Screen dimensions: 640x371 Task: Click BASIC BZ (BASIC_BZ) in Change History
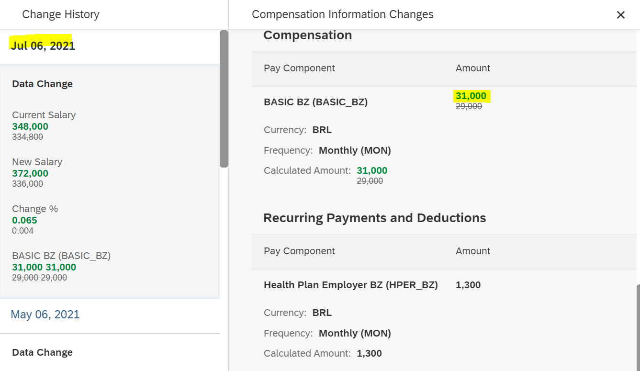tap(61, 256)
